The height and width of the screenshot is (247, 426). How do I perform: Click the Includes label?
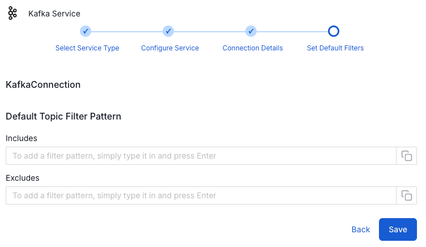pos(22,138)
